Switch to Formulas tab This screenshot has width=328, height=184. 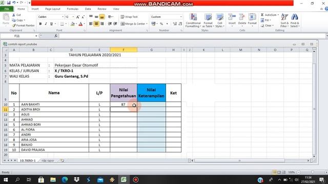(x=73, y=9)
